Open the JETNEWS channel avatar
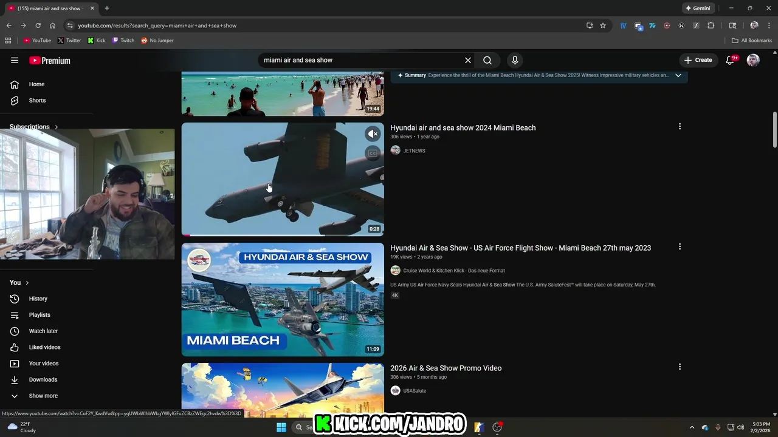Image resolution: width=778 pixels, height=437 pixels. tap(396, 151)
